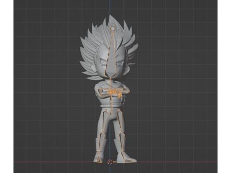This screenshot has width=231, height=173.
Task: Click the head bone tip sphere atop the hair
Action: pyautogui.click(x=113, y=28)
